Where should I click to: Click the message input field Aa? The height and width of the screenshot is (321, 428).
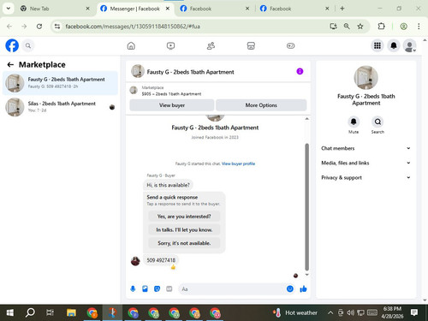click(x=231, y=289)
